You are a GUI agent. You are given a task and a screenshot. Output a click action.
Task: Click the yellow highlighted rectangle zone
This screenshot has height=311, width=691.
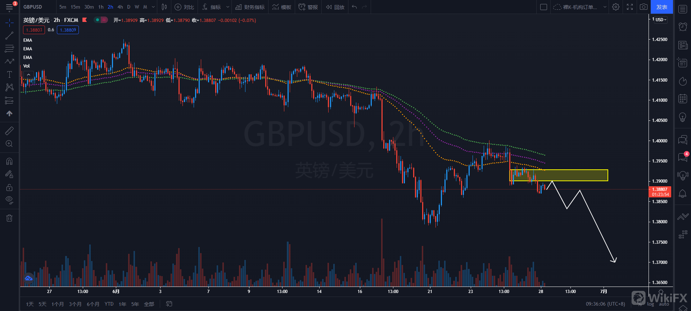[x=576, y=175]
